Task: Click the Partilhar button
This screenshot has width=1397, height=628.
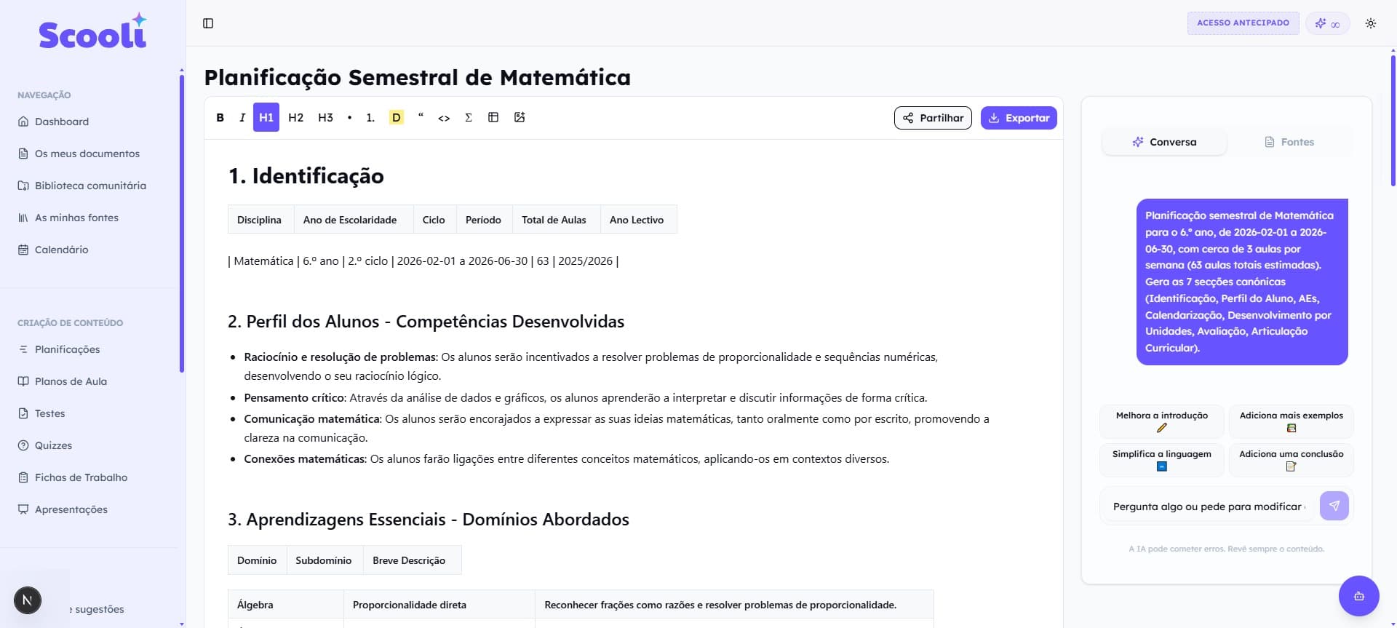Action: click(x=933, y=118)
